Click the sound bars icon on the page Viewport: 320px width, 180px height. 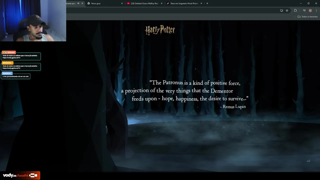coord(308,161)
